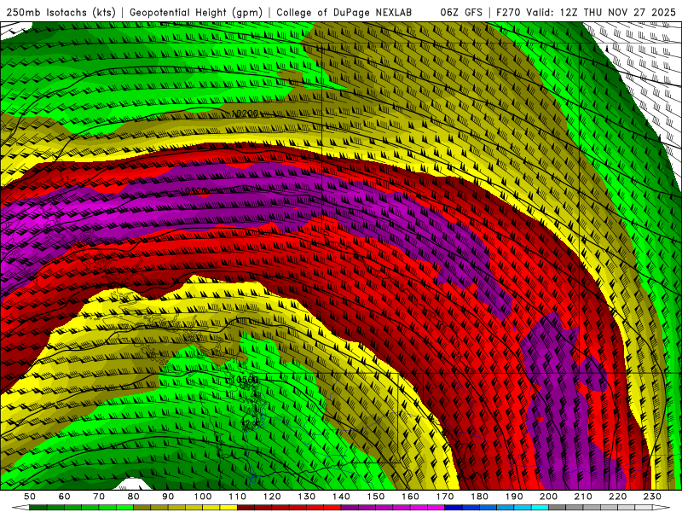
Task: Click the 'F270' forecast hour label
Action: click(508, 12)
